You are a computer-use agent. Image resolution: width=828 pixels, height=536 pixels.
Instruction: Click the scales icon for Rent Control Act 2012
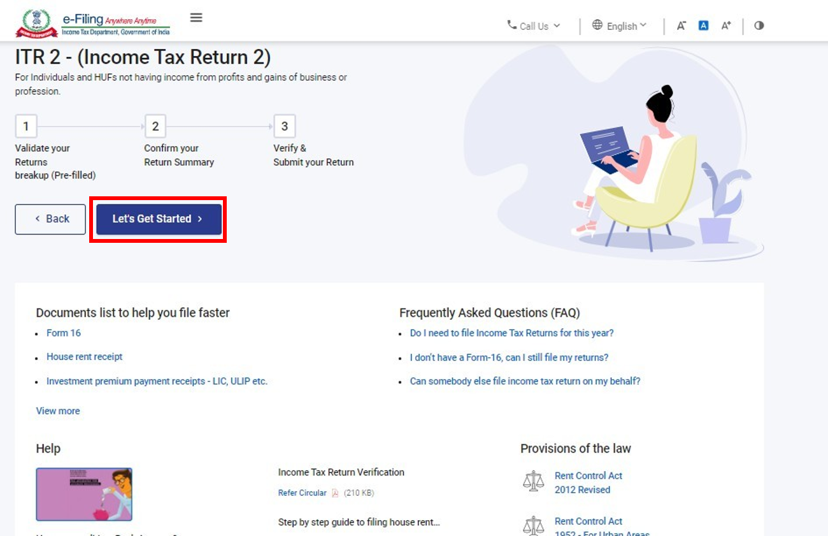click(x=533, y=482)
